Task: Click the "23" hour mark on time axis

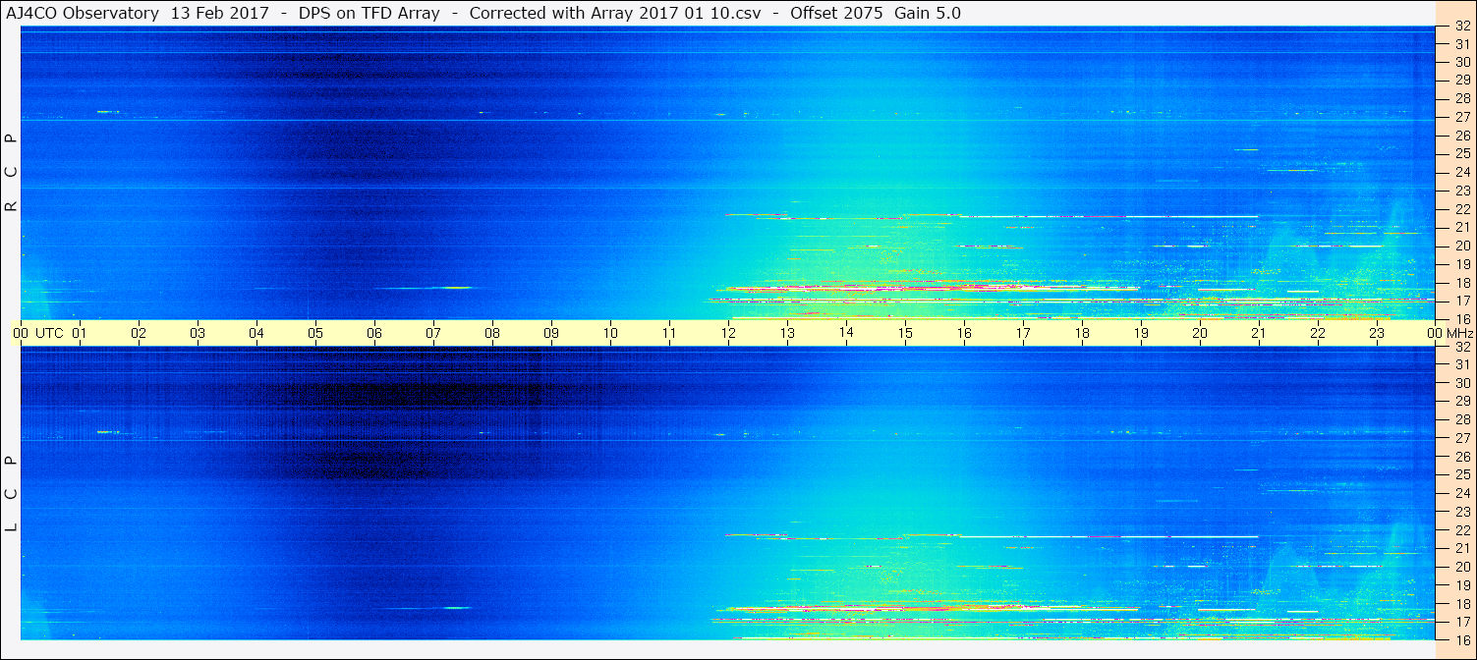Action: point(1377,333)
